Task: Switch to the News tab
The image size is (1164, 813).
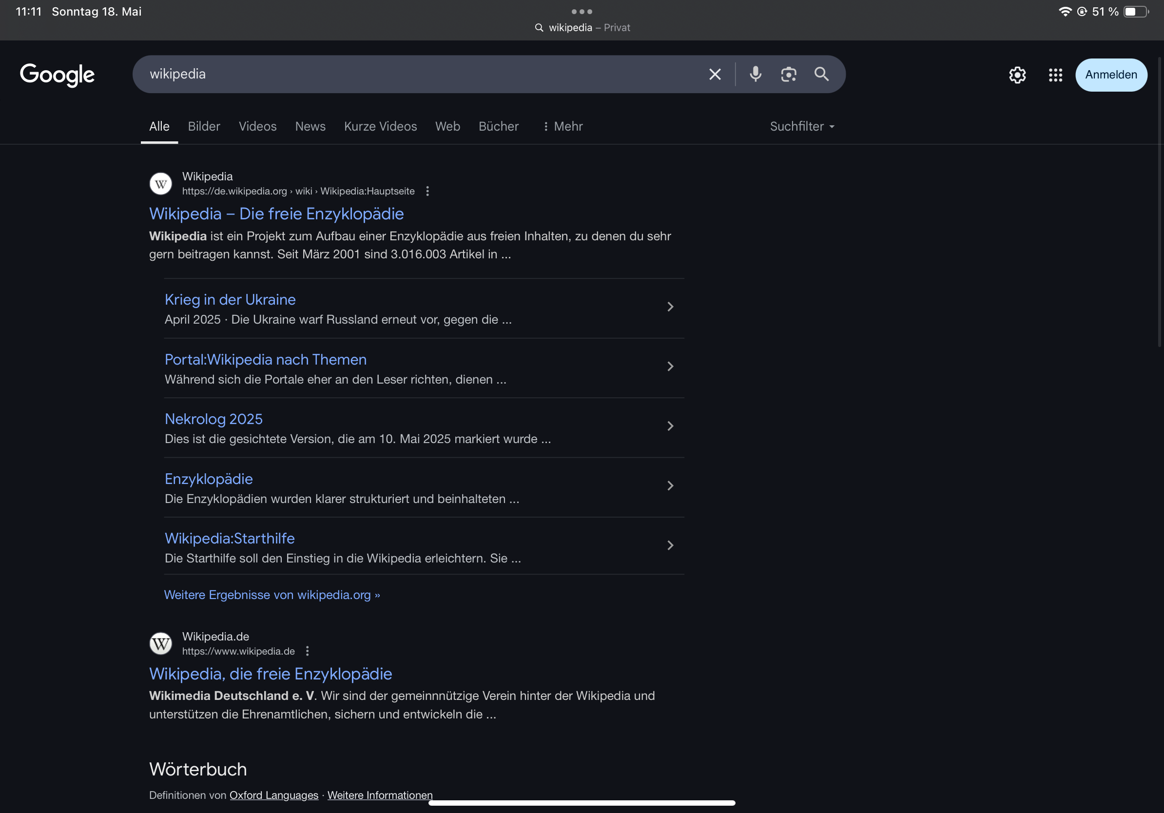Action: click(x=310, y=126)
